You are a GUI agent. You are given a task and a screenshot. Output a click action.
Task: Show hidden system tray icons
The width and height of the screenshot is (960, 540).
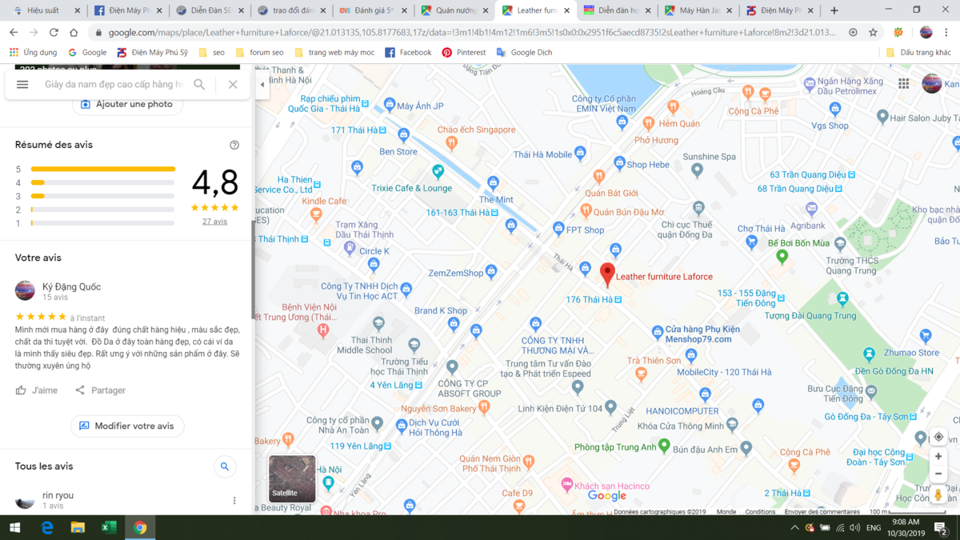click(x=794, y=527)
